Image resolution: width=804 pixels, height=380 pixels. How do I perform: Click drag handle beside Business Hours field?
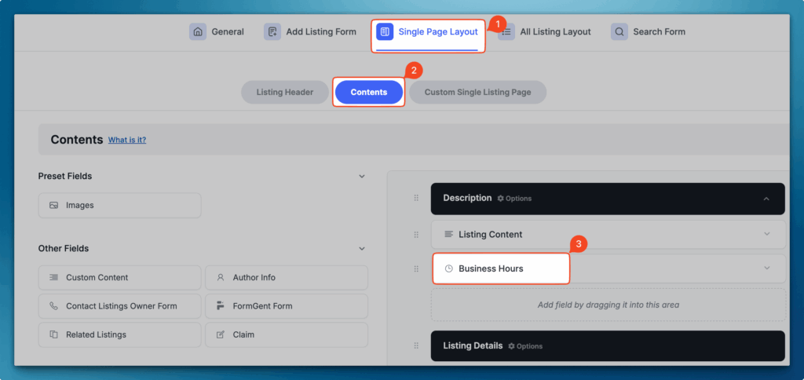(x=416, y=269)
